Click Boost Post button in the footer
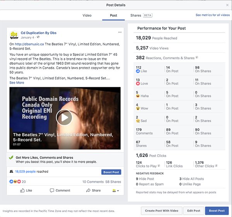 (217, 210)
